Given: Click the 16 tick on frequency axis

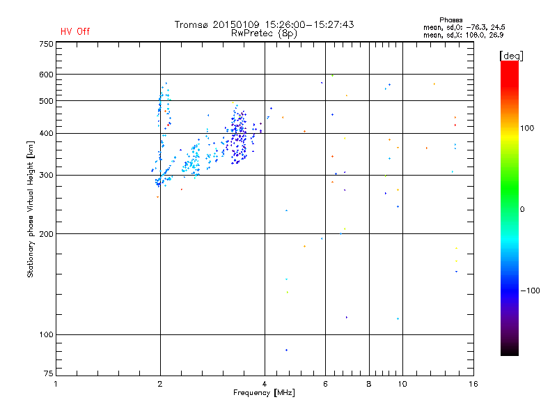Looking at the screenshot, I should pyautogui.click(x=472, y=384).
